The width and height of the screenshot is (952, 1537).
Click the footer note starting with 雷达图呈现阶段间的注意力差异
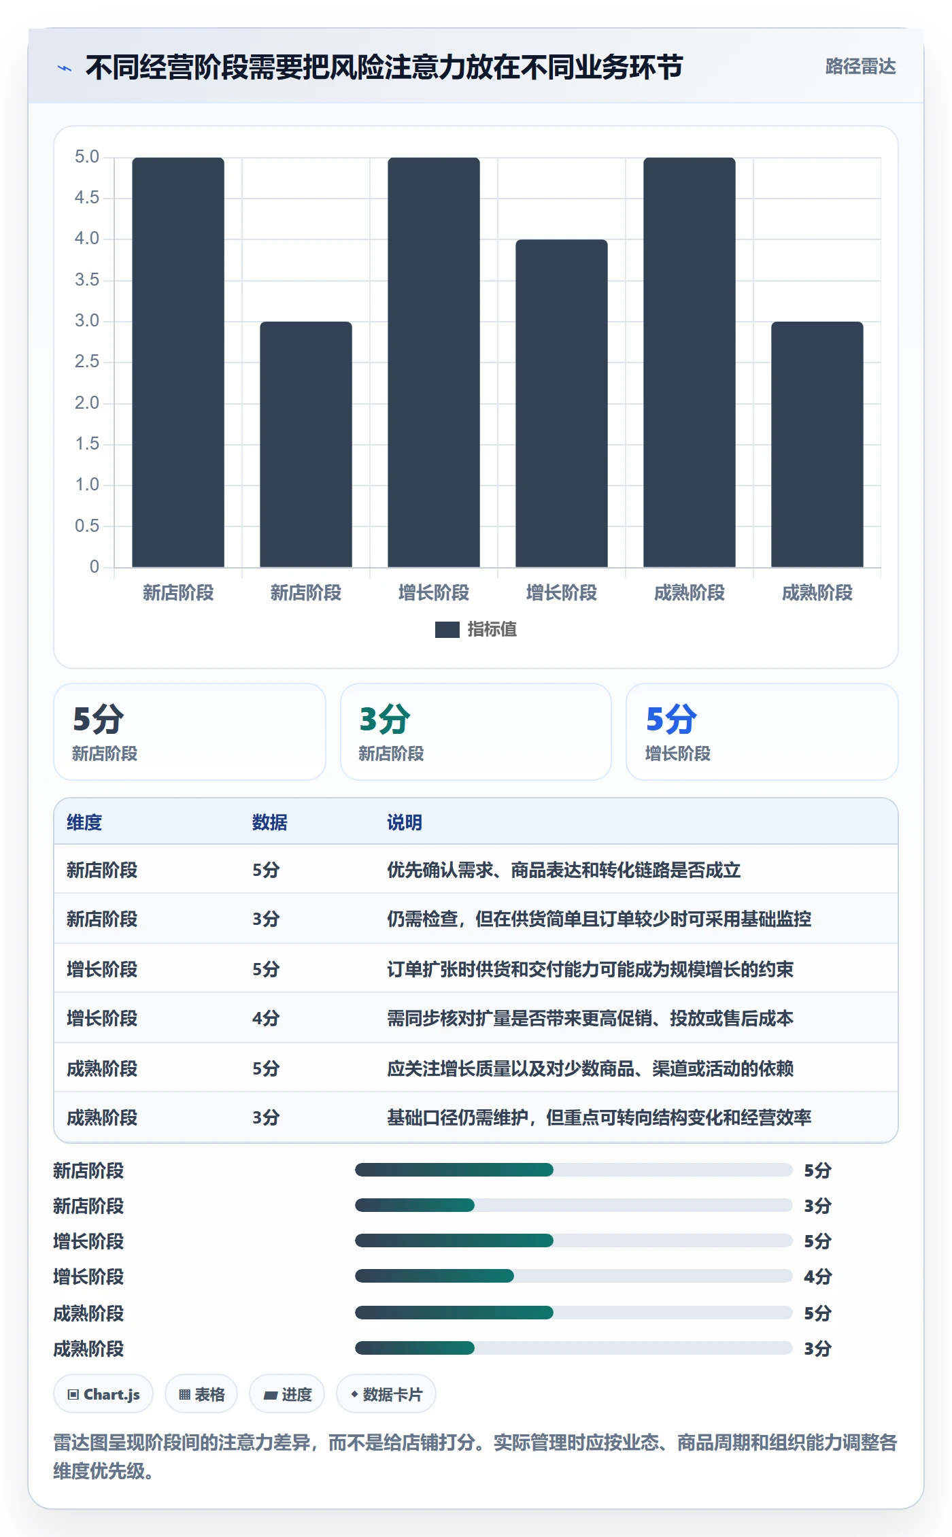point(475,1456)
